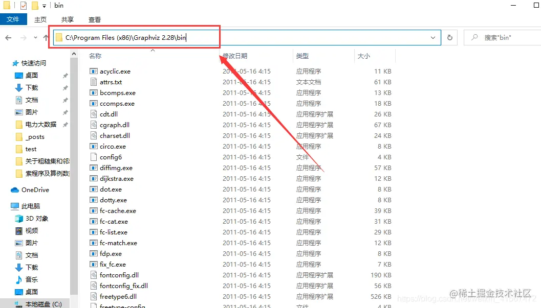Select the fix_fc.exe file name
Viewport: 541px width, 308px height.
point(113,264)
